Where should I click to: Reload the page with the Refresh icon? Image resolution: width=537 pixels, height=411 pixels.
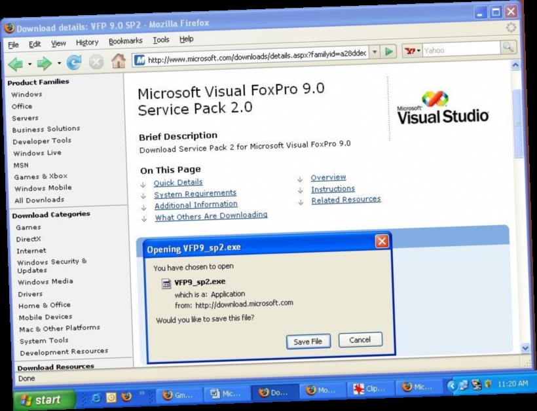[74, 62]
